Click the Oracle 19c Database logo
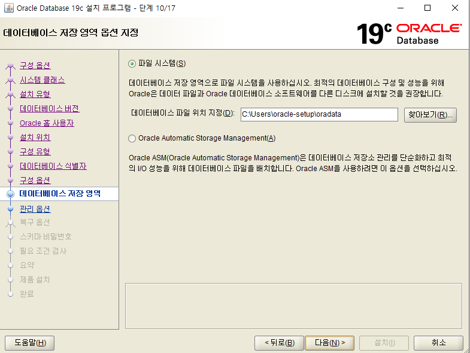The width and height of the screenshot is (470, 353). point(409,34)
